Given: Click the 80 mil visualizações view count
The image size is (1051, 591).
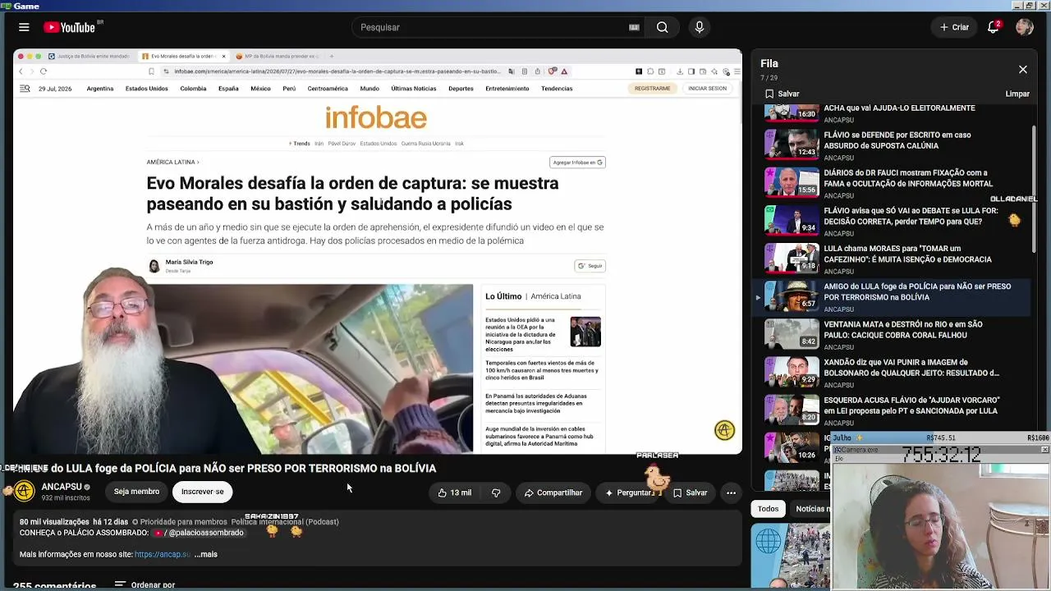Looking at the screenshot, I should tap(54, 522).
